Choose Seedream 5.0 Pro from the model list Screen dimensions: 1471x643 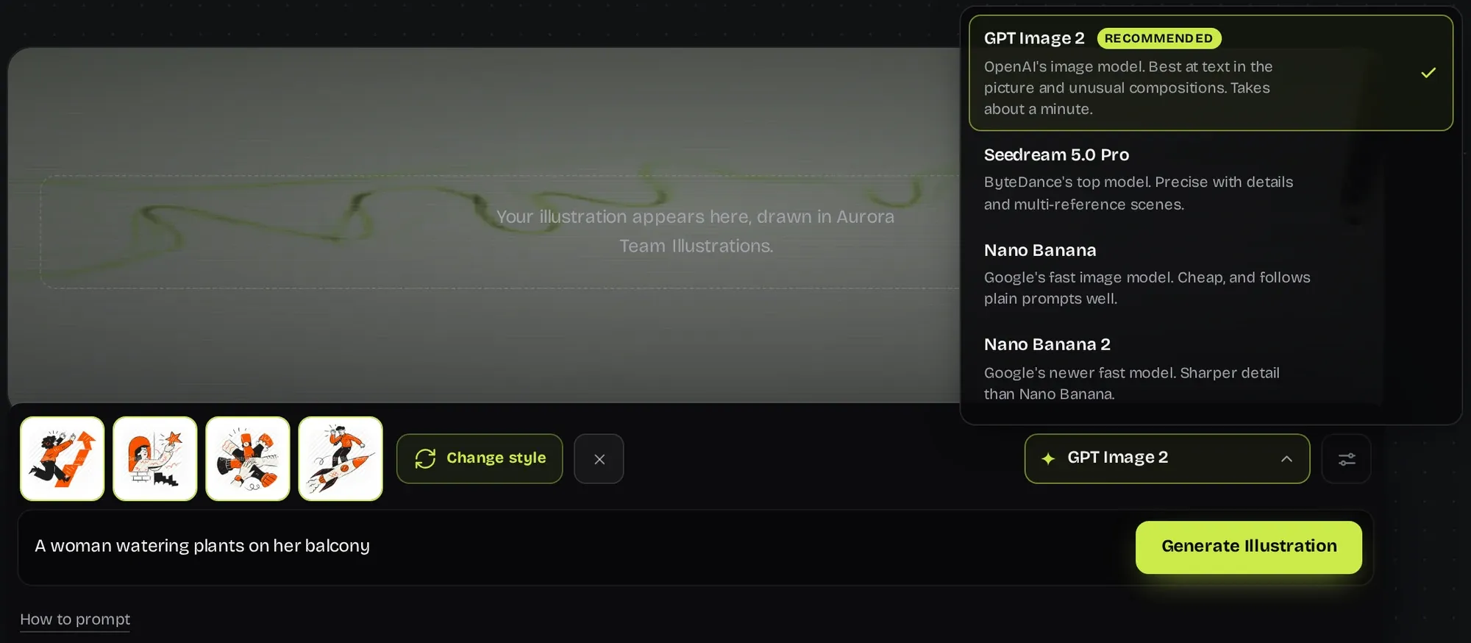1211,179
